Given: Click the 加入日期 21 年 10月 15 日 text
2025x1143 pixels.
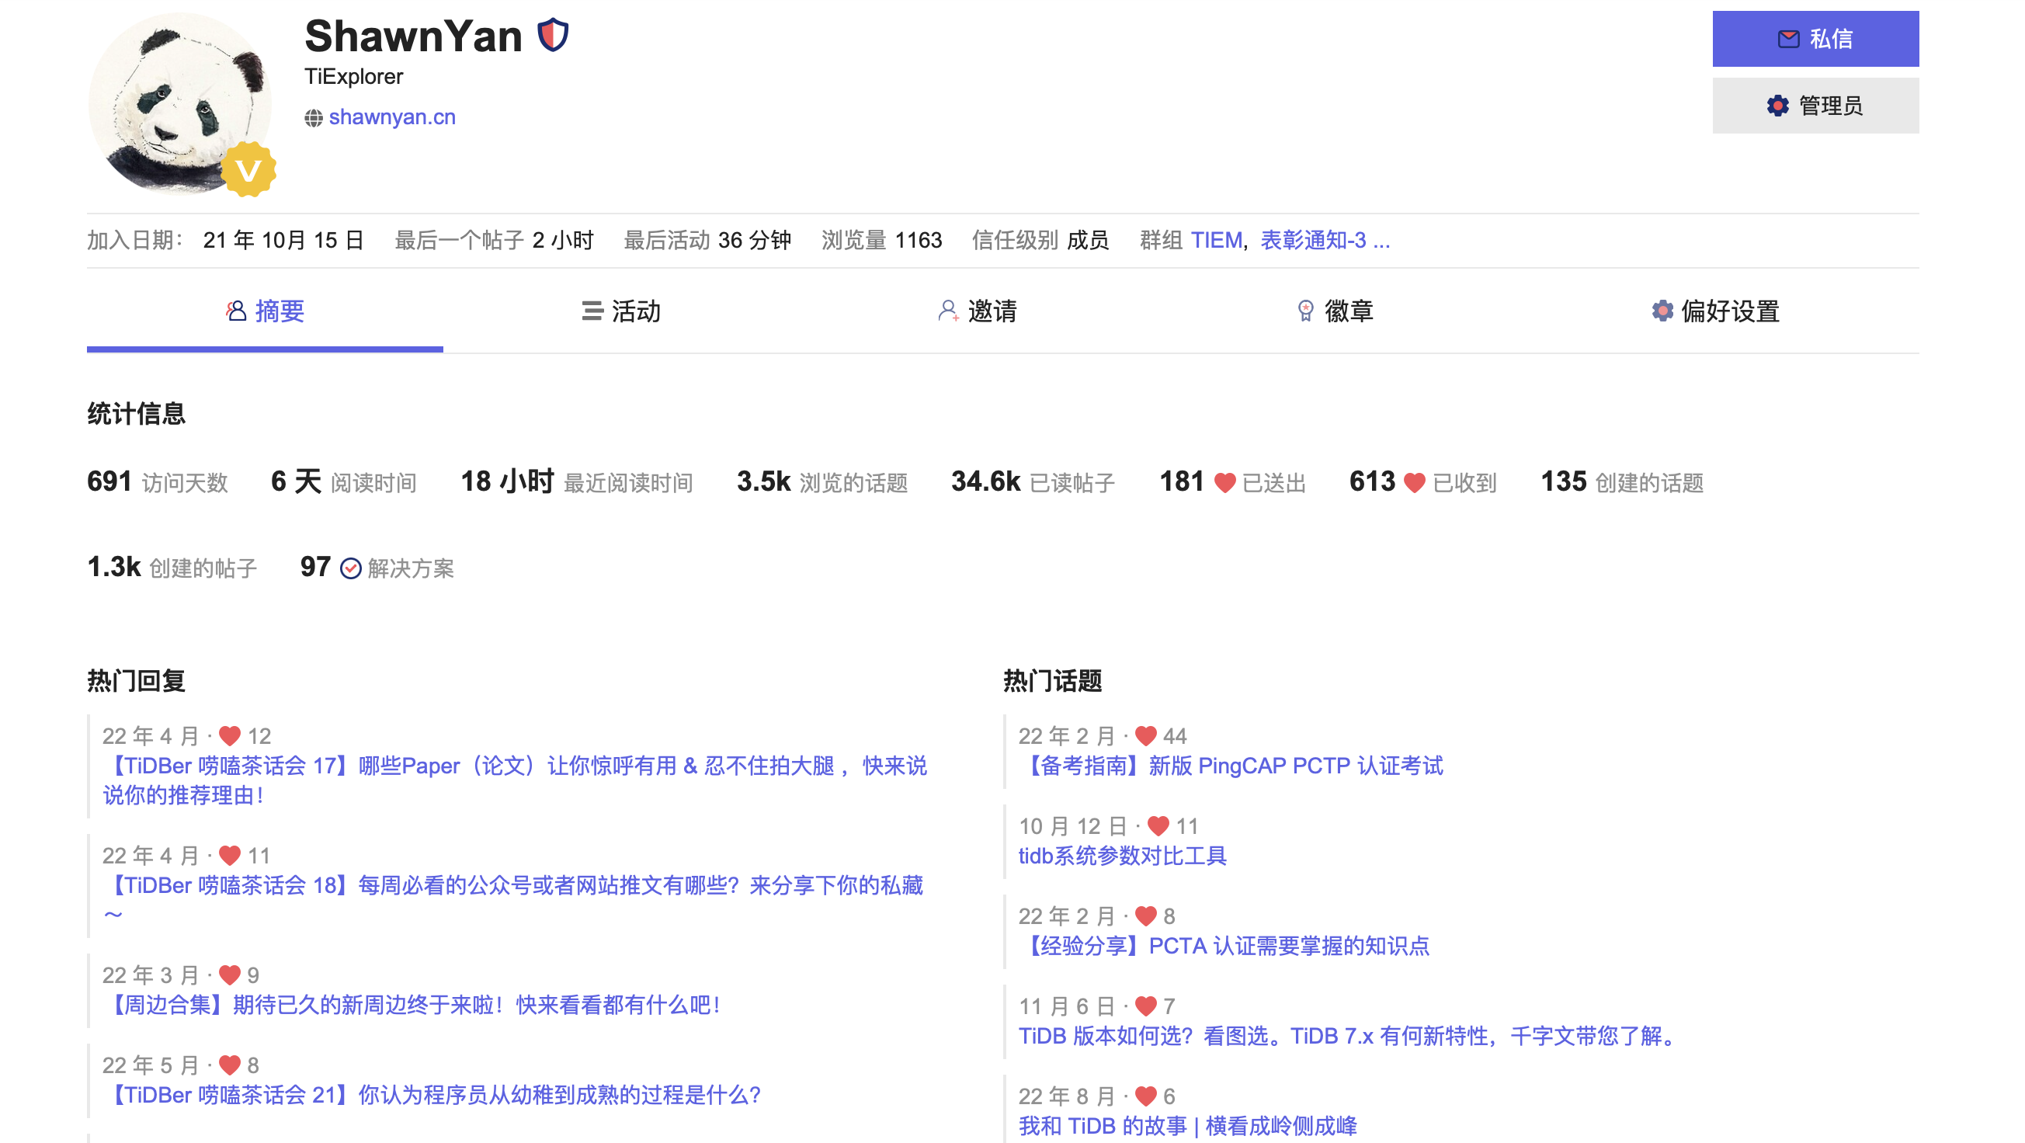Looking at the screenshot, I should [x=226, y=240].
